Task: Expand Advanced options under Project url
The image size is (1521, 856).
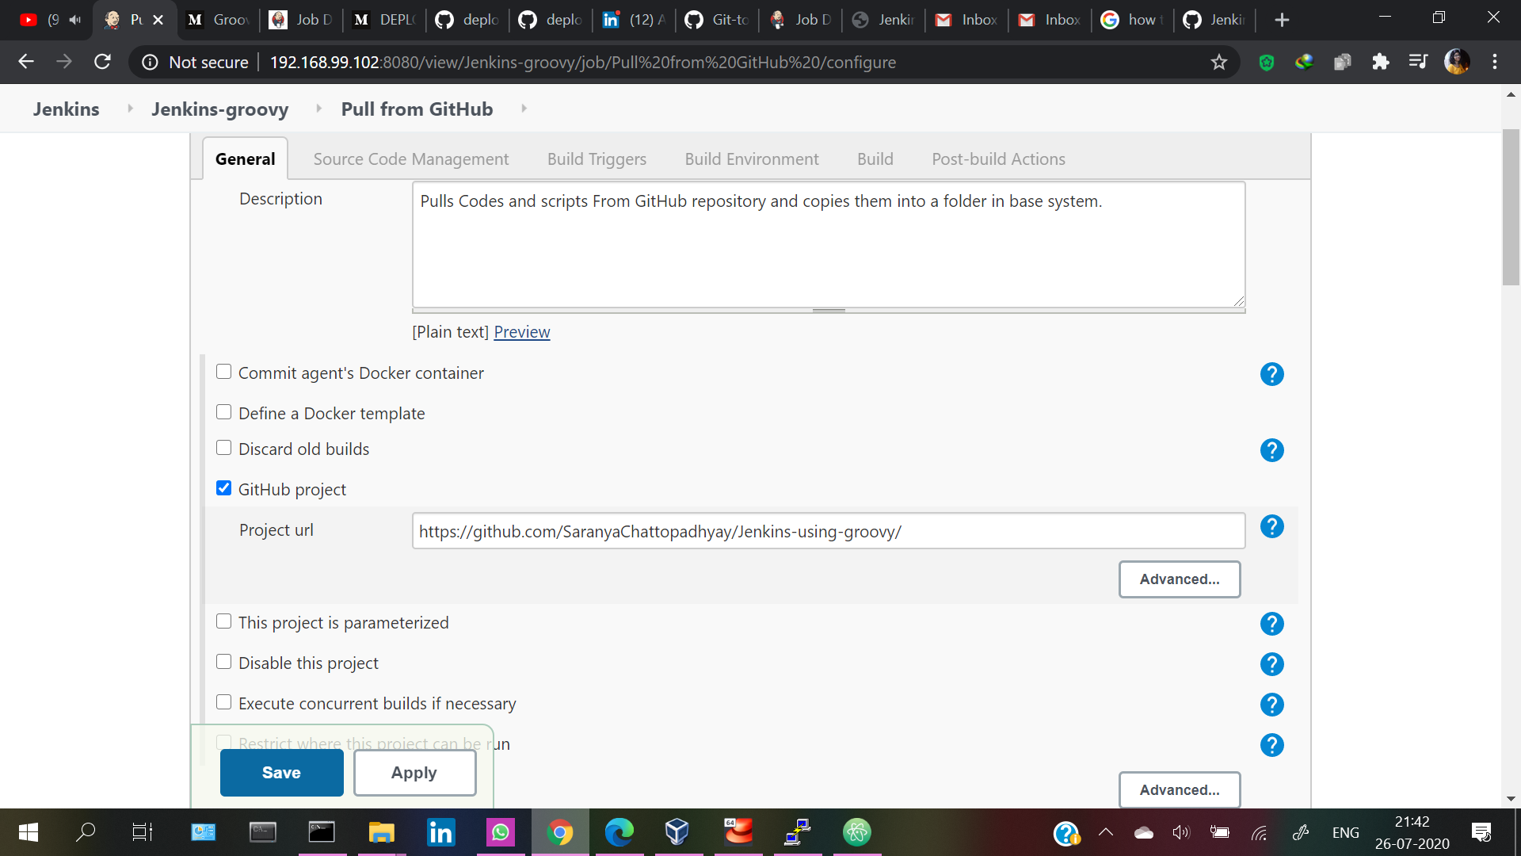Action: (x=1179, y=579)
